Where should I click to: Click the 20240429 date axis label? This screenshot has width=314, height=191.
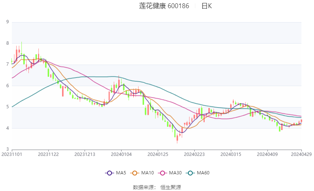click(x=301, y=154)
